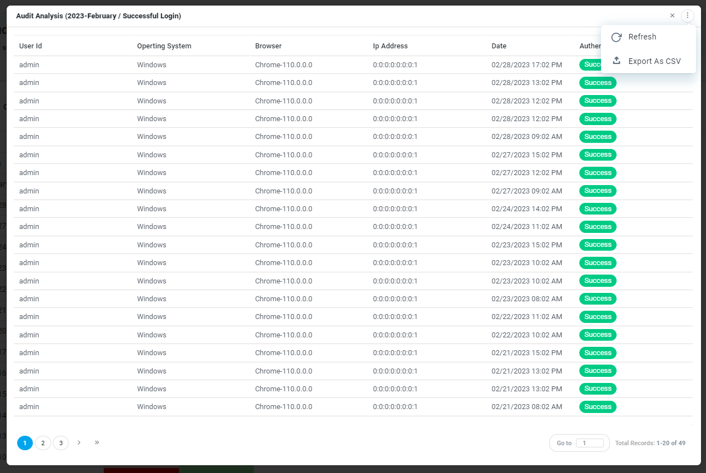The width and height of the screenshot is (706, 473).
Task: Go to page 2
Action: point(43,443)
